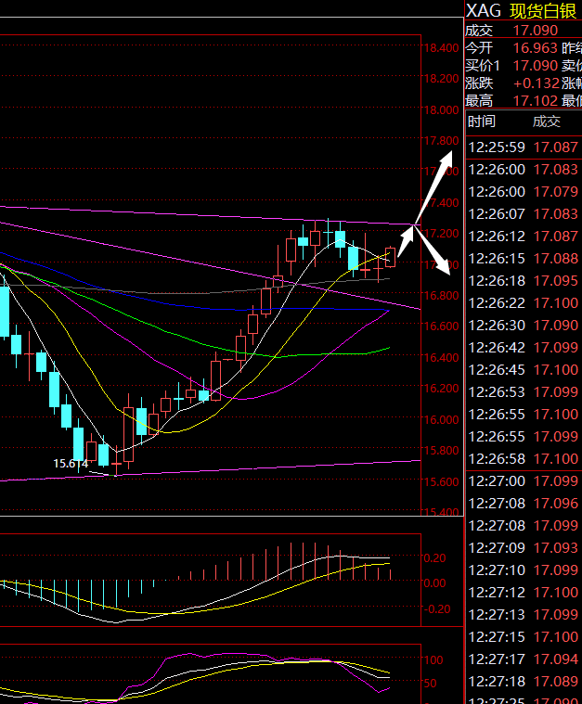Select the 12:27:15 trade row

click(524, 636)
